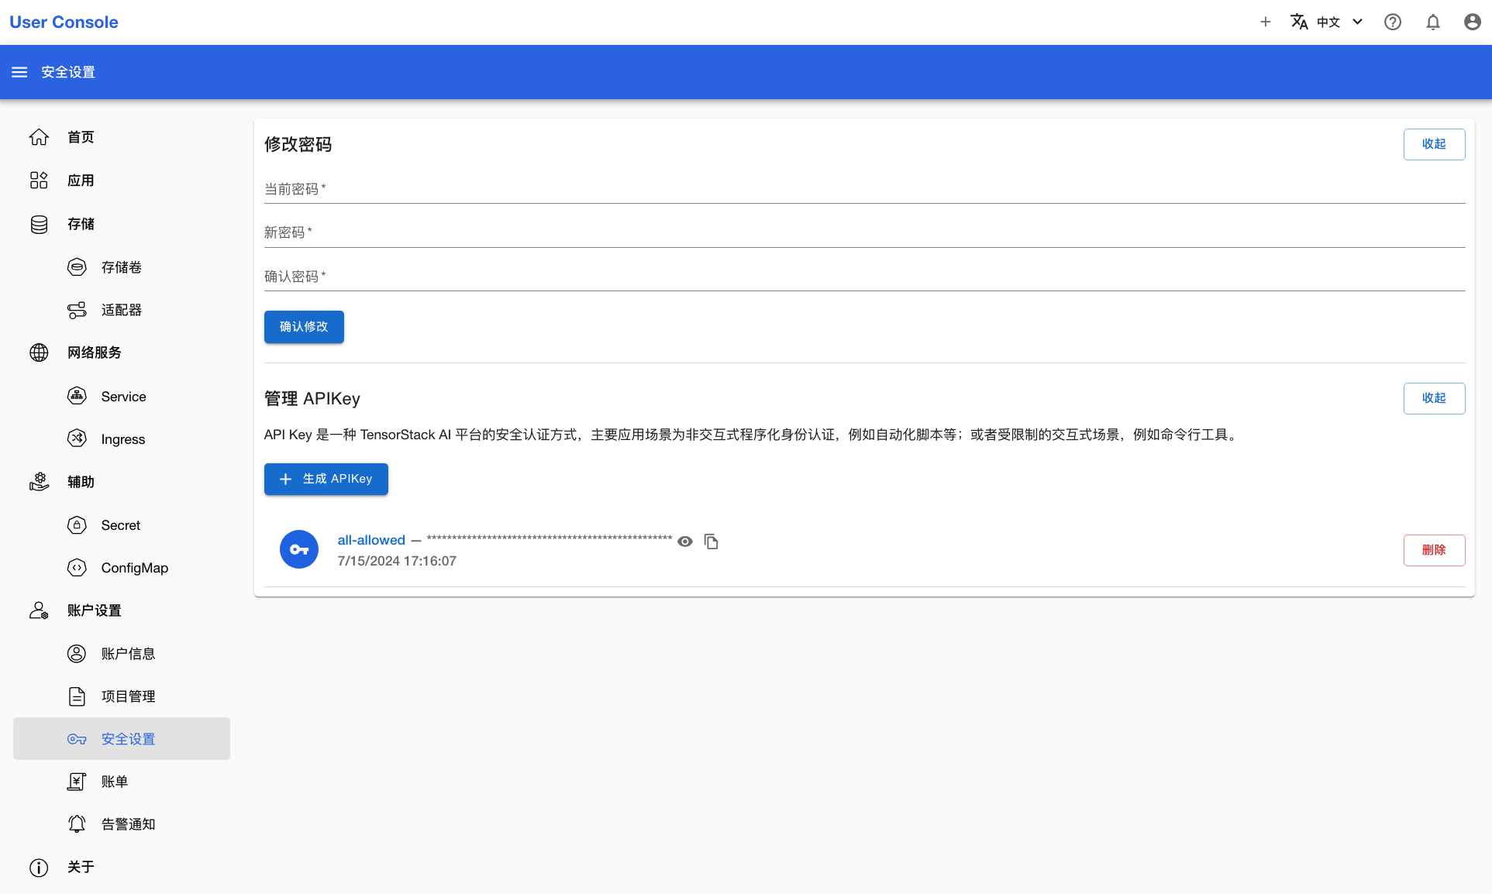Copy the all-allowed API key
Image resolution: width=1492 pixels, height=894 pixels.
711,542
